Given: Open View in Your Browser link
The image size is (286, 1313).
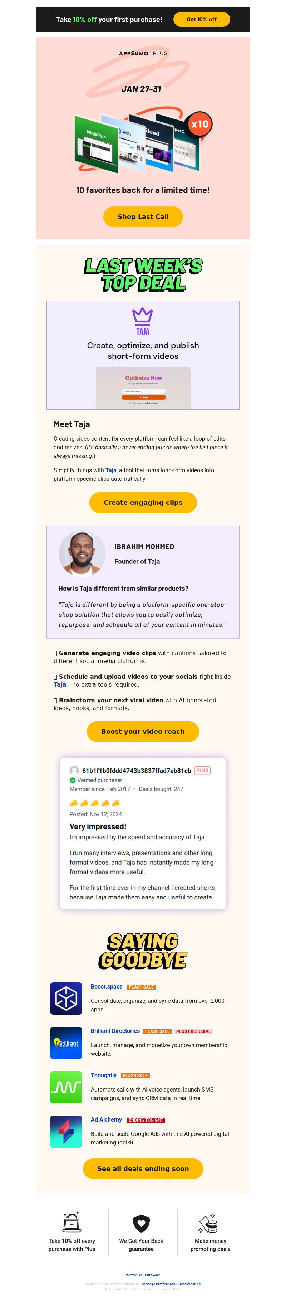Looking at the screenshot, I should click(x=143, y=1275).
